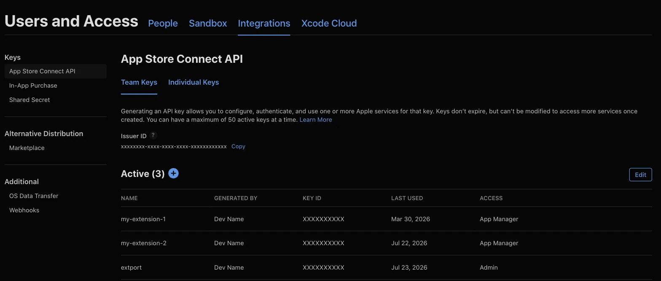Click the Users and Access page title
The width and height of the screenshot is (661, 281).
click(x=71, y=21)
